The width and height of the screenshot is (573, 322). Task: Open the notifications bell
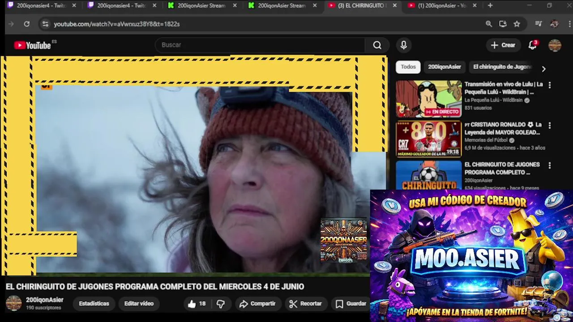pos(532,45)
